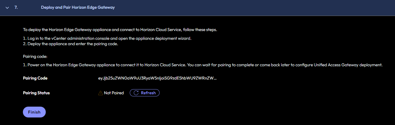The image size is (395, 125).
Task: Select the 'Deploy and Pair Horizon Edge Gateway' header title
Action: 78,8
